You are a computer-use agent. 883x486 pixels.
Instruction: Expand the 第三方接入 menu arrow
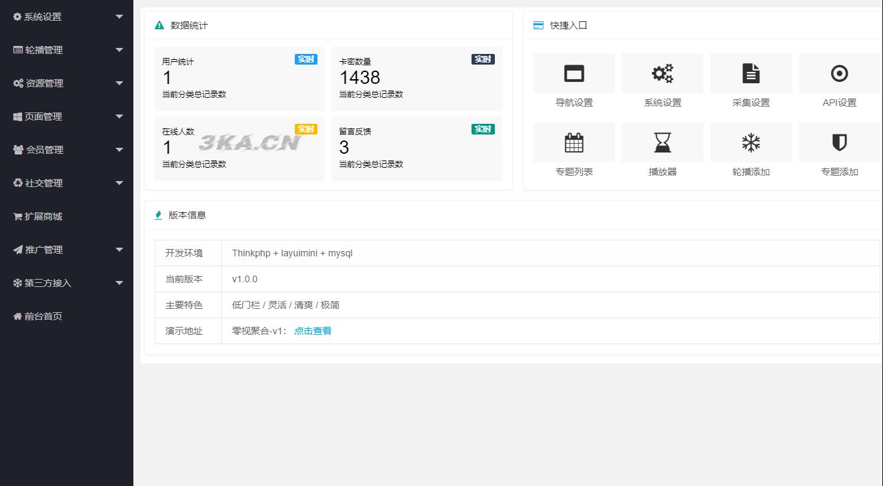(119, 283)
